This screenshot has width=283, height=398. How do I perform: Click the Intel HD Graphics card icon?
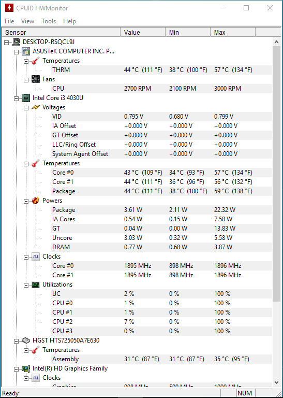point(26,368)
